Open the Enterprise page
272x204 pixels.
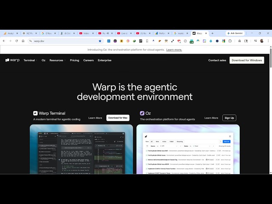[x=105, y=60]
